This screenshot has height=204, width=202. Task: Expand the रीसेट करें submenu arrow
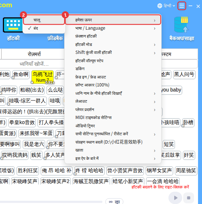(x=154, y=135)
